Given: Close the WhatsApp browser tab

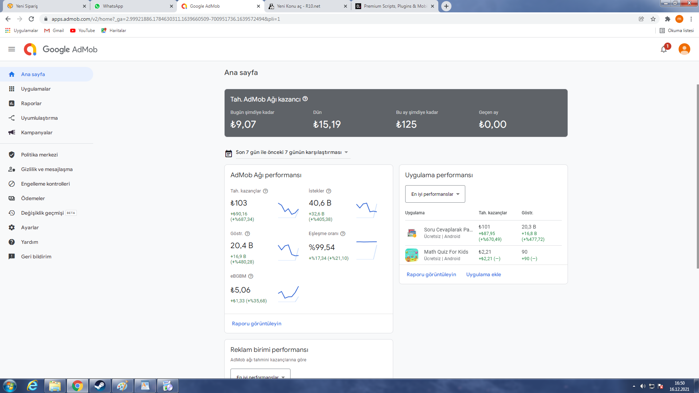Looking at the screenshot, I should 171,6.
